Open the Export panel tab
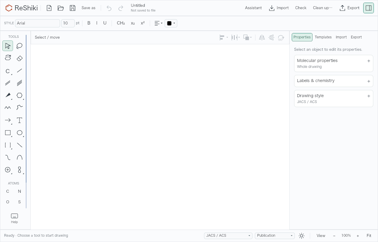This screenshot has width=378, height=242. [x=356, y=37]
